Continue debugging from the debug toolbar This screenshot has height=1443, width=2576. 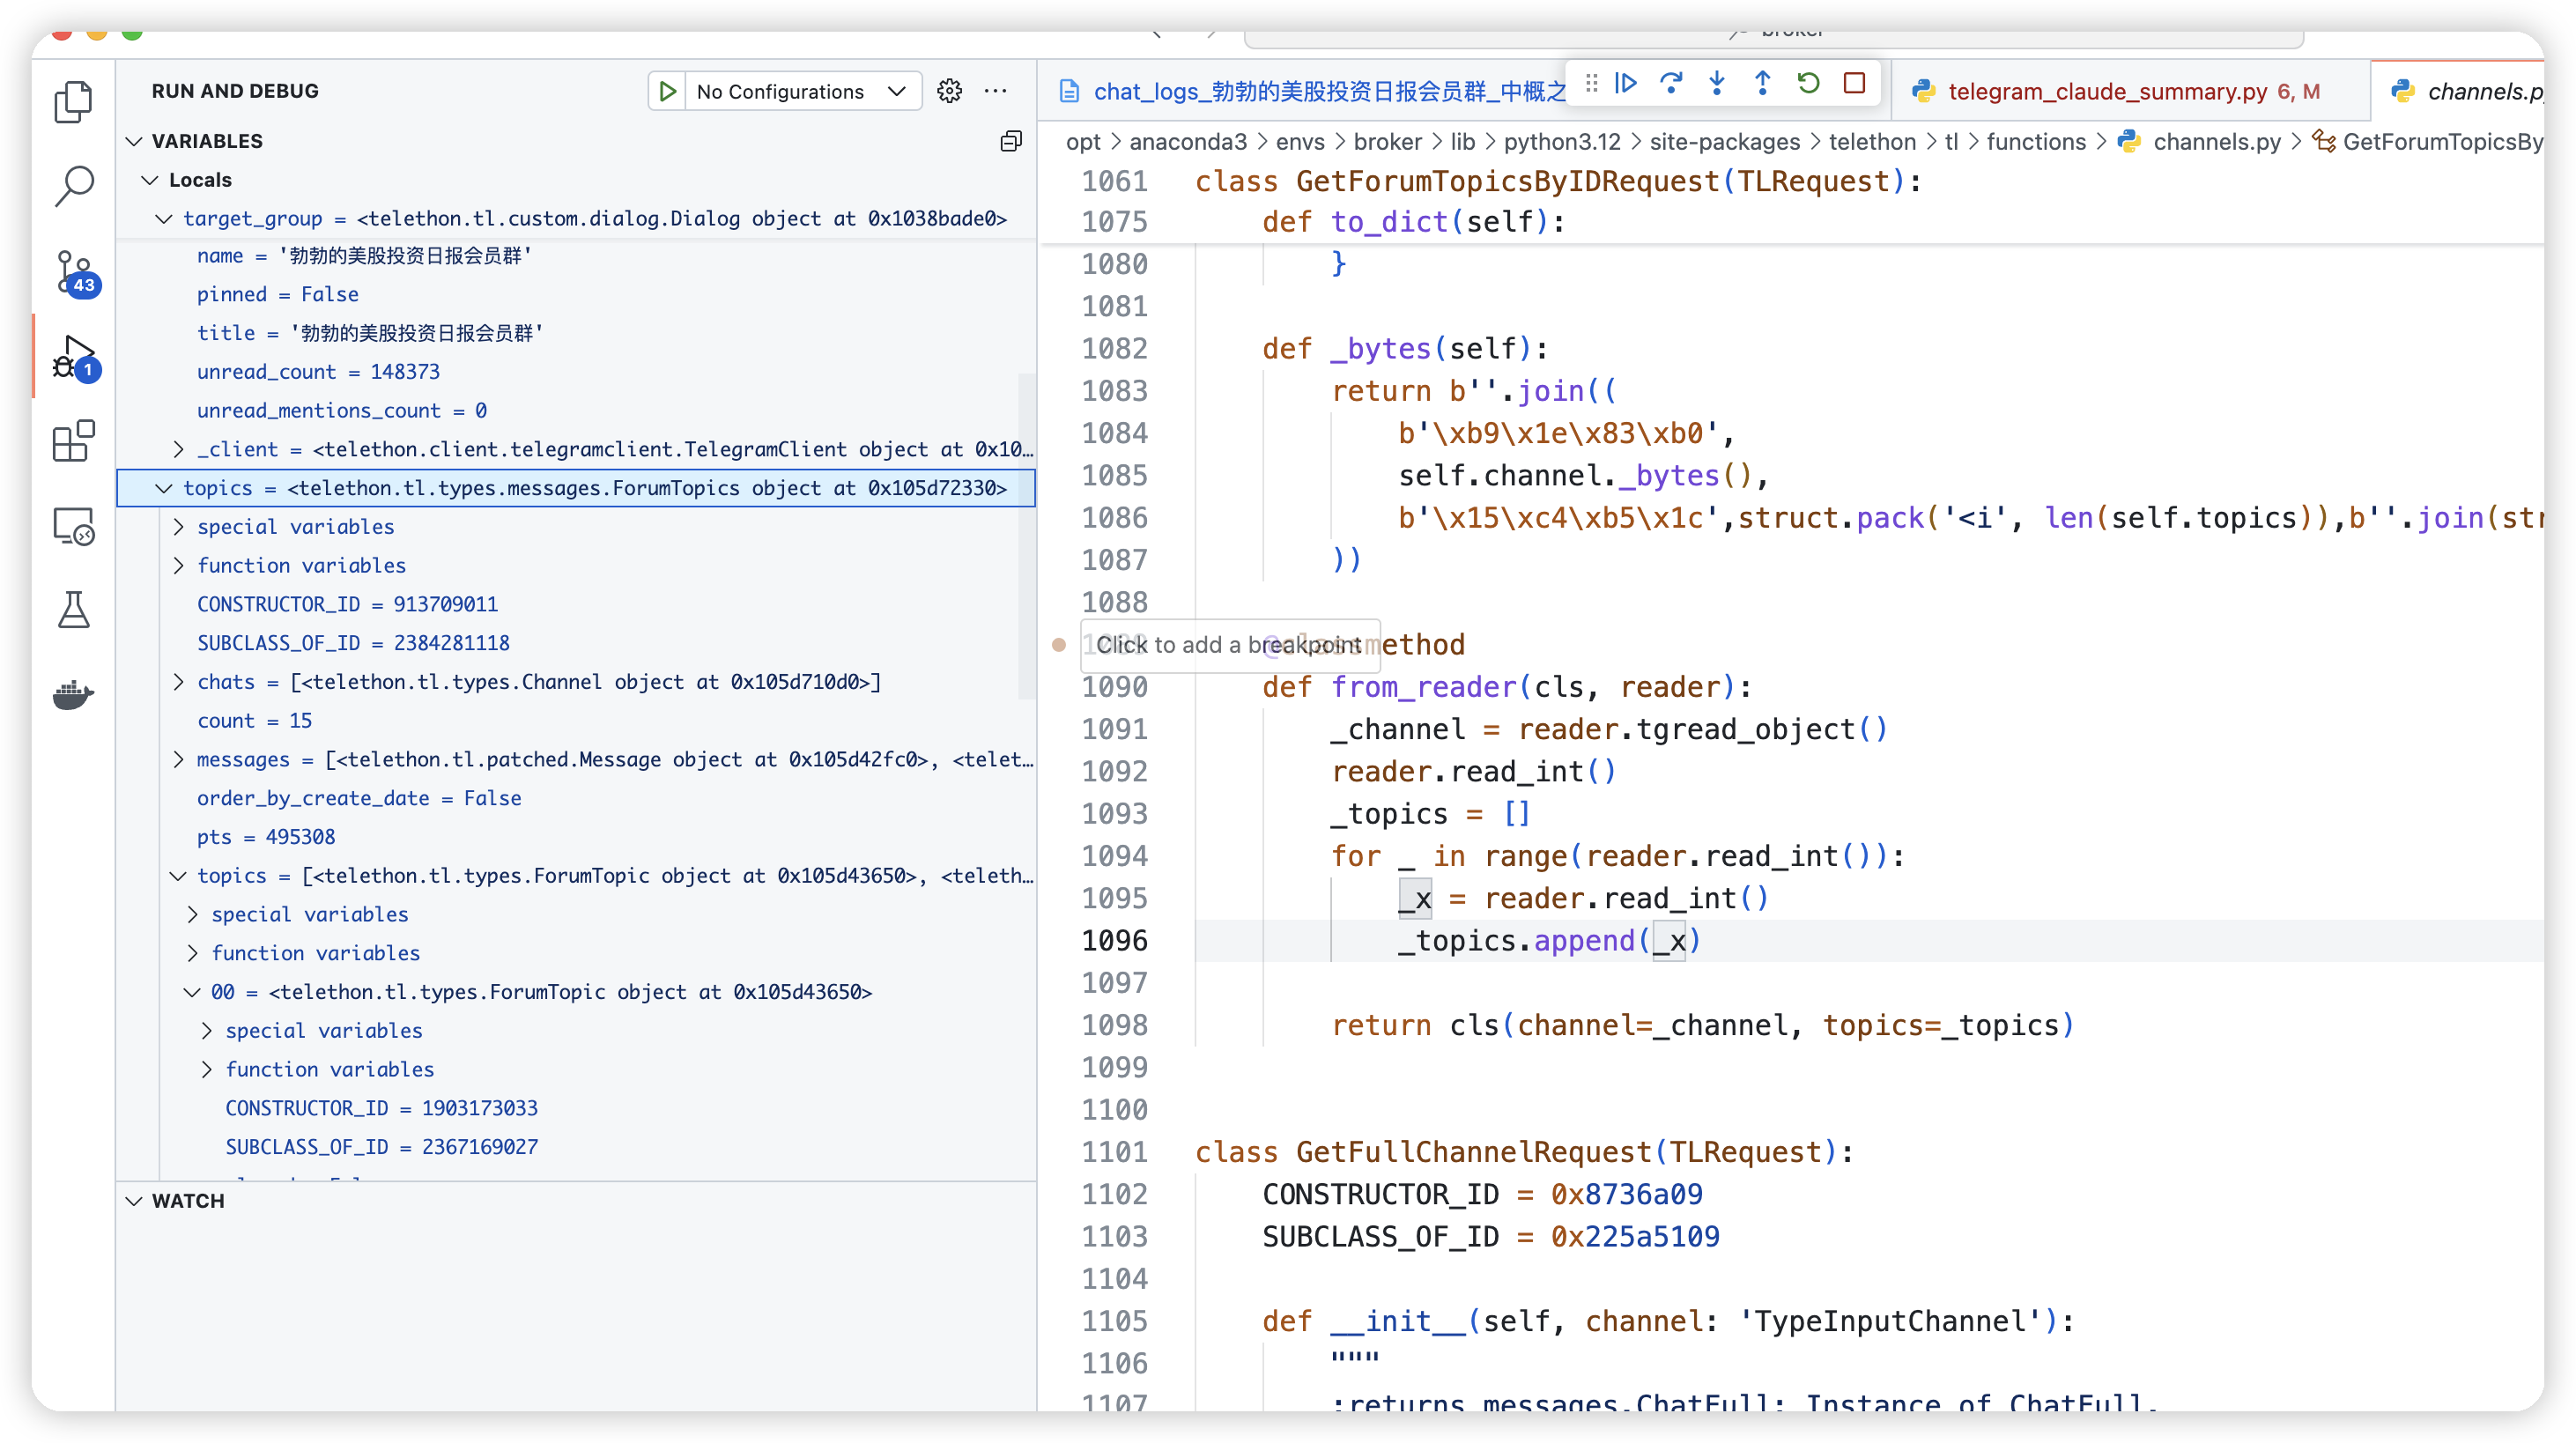tap(1626, 83)
